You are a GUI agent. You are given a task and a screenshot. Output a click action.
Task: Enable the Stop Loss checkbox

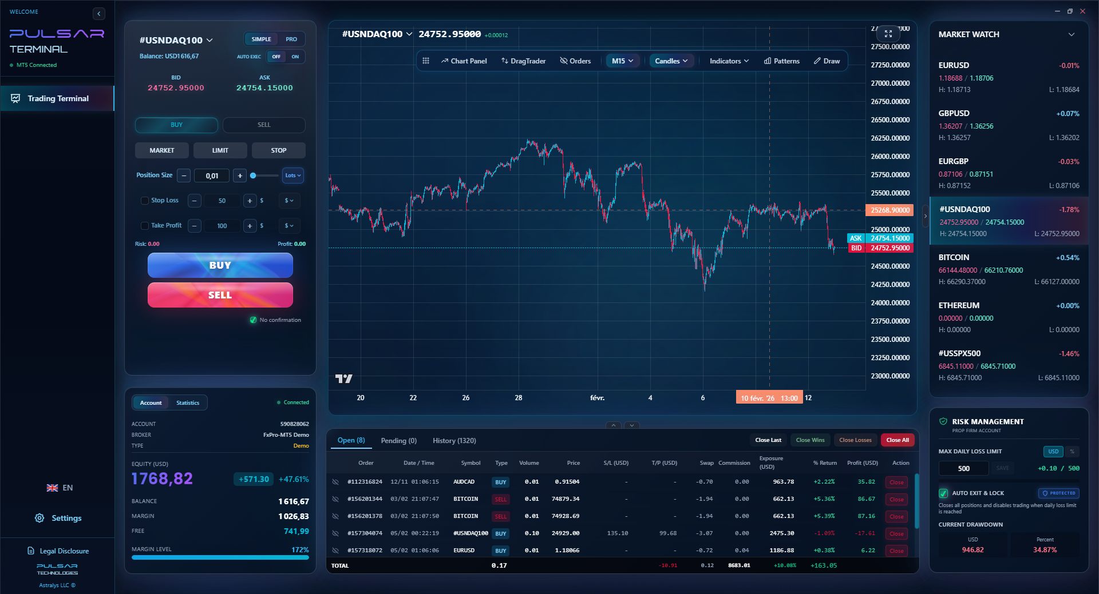click(144, 201)
